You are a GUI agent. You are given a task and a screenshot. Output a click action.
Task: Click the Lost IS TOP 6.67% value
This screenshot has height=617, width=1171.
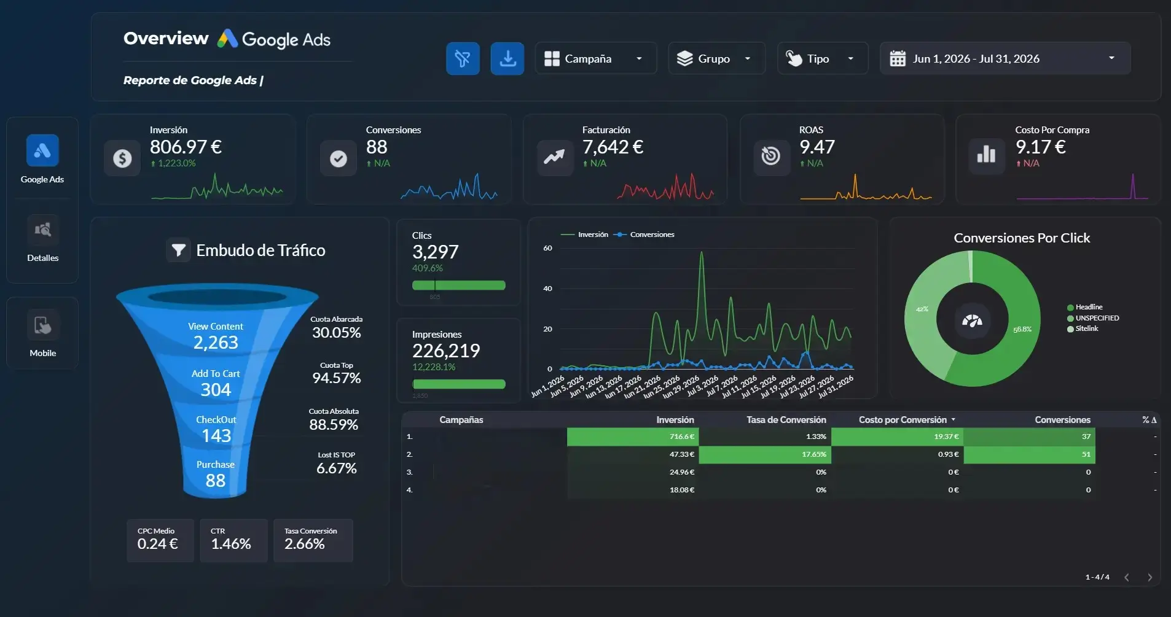[x=337, y=468]
